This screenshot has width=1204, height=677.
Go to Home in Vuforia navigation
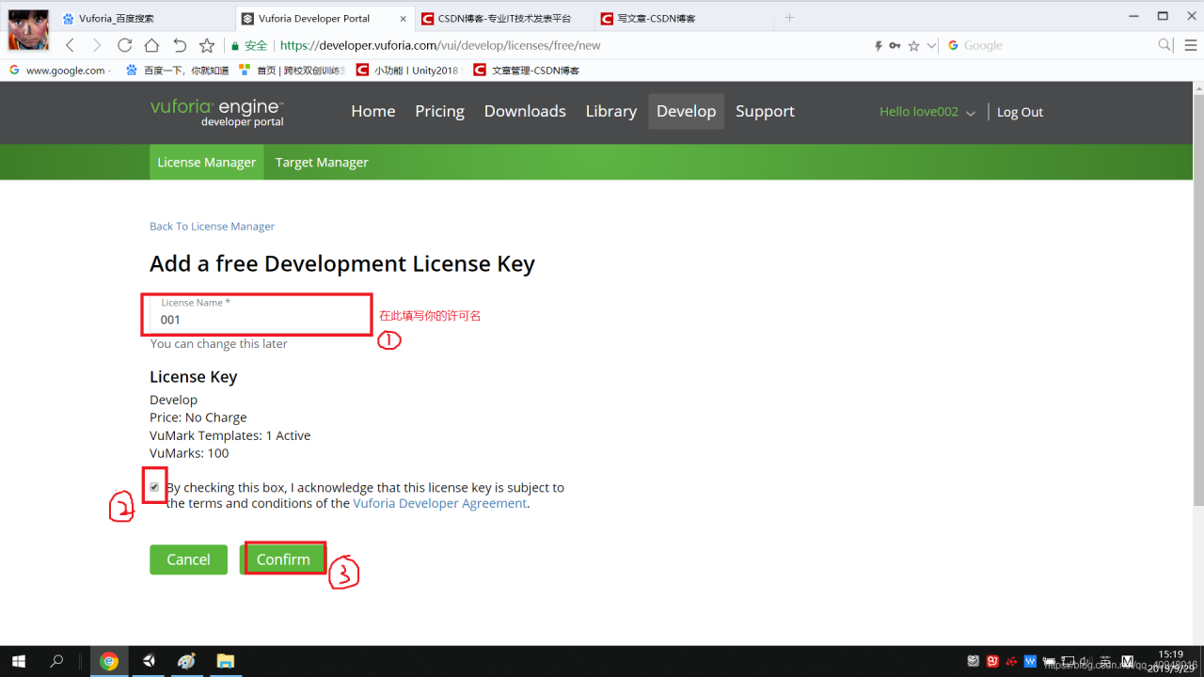pos(373,111)
